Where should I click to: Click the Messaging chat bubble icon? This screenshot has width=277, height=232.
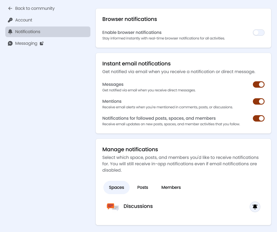click(x=10, y=43)
